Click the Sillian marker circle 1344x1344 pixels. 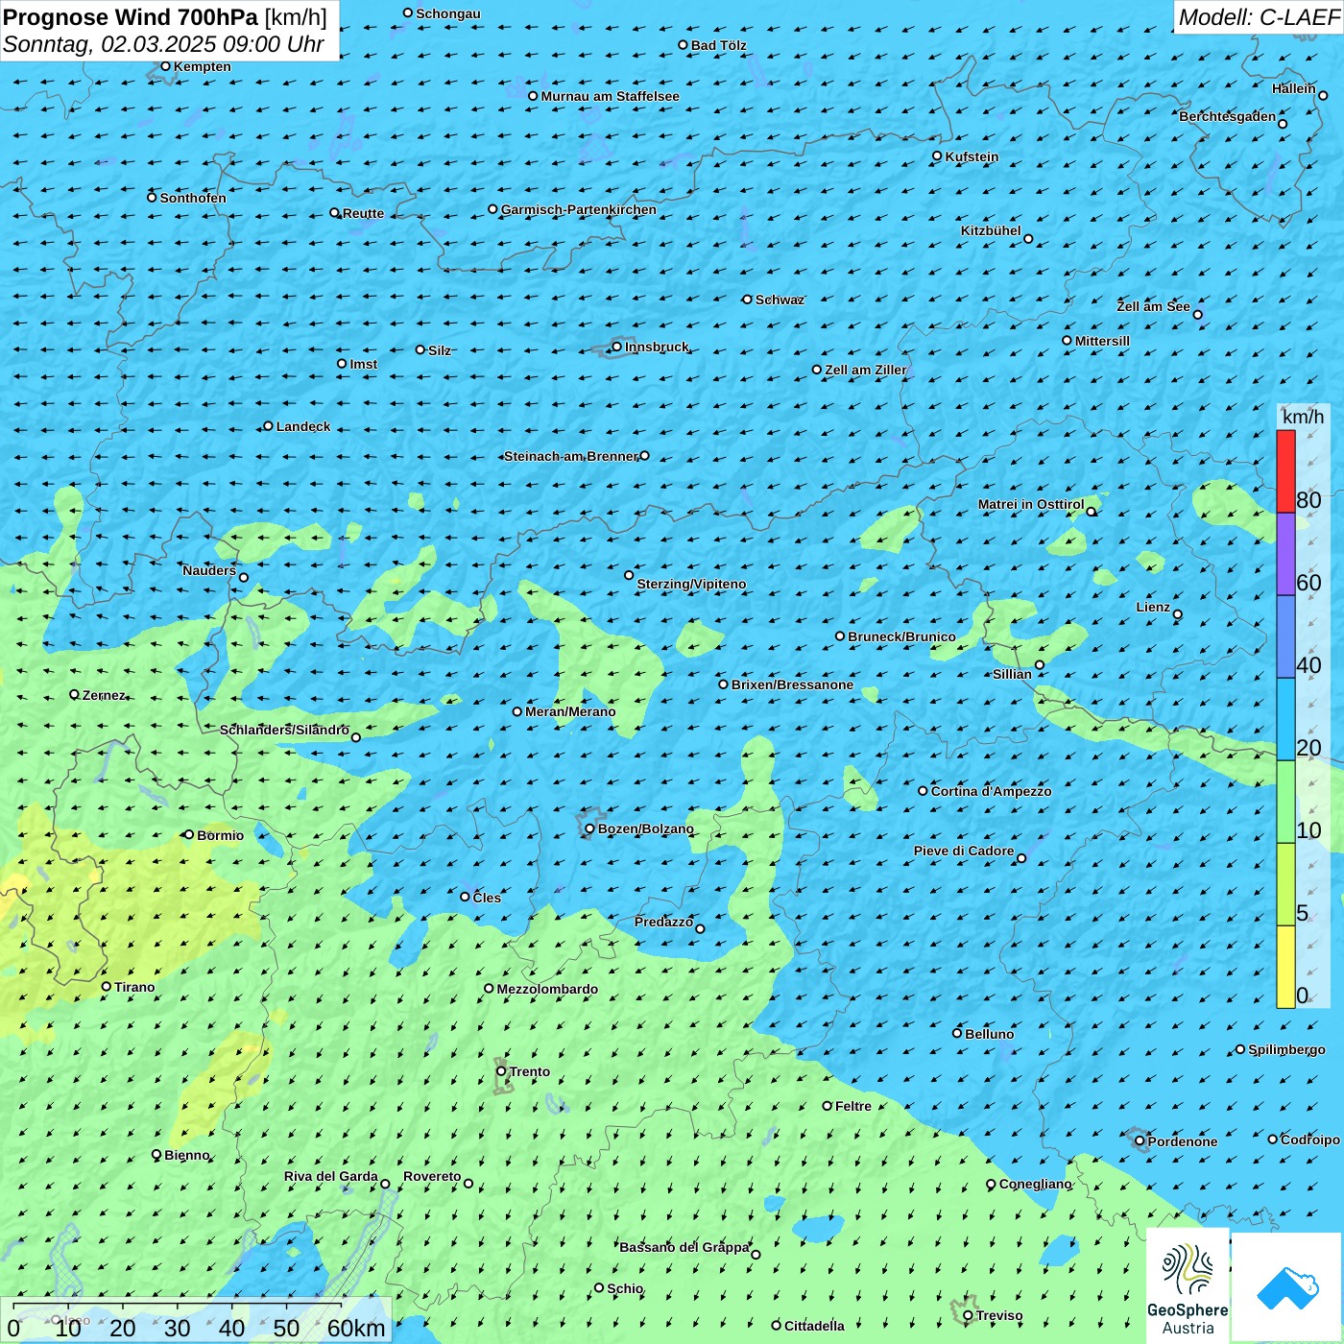[x=1040, y=664]
